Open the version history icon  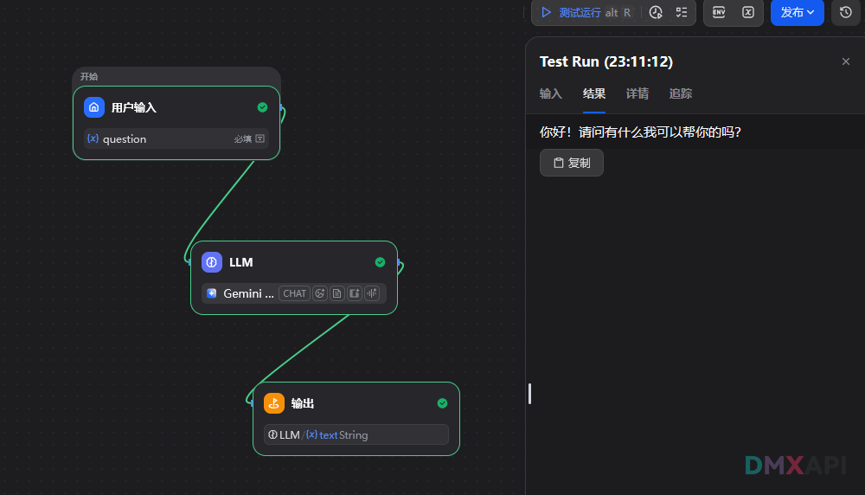[846, 12]
